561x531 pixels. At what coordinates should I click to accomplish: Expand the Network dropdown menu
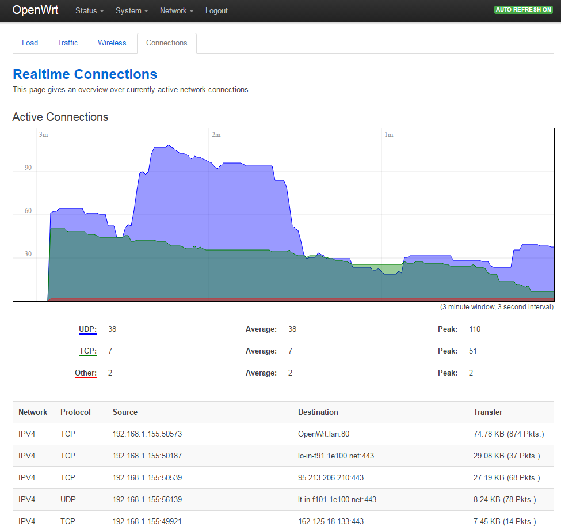[176, 11]
